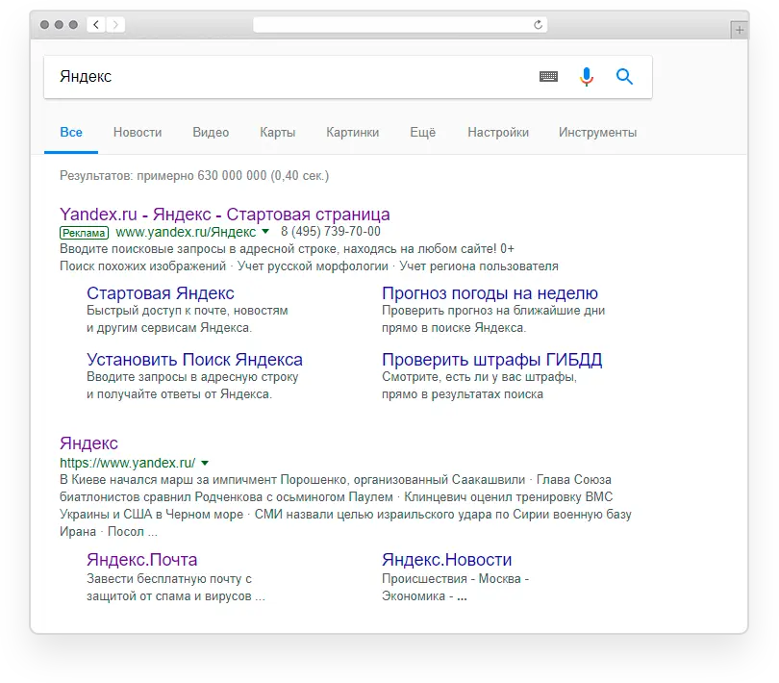The width and height of the screenshot is (779, 683).
Task: Click the https://www.yandex.ru/ result URL
Action: tap(128, 463)
